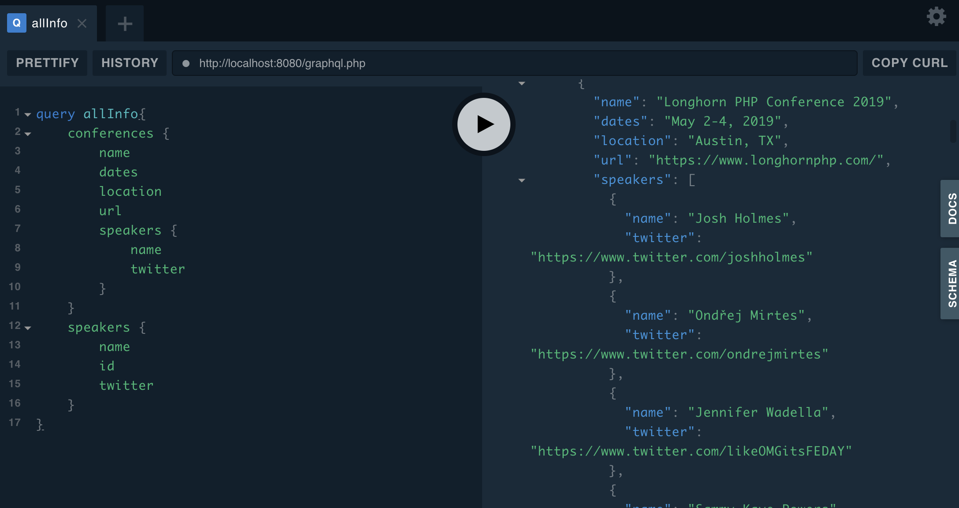The height and width of the screenshot is (508, 959).
Task: Collapse speakers block fold arrow line 12
Action: click(28, 328)
